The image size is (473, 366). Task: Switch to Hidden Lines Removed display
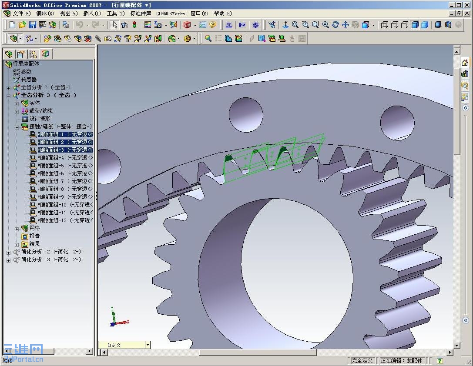coord(405,25)
